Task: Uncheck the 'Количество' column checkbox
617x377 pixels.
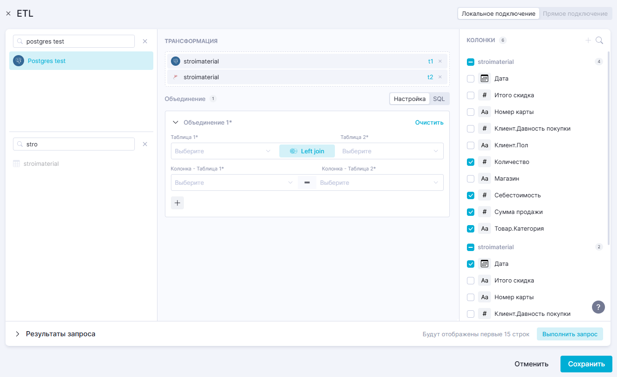Action: 471,162
